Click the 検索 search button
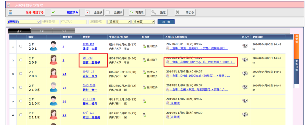 (x=166, y=22)
